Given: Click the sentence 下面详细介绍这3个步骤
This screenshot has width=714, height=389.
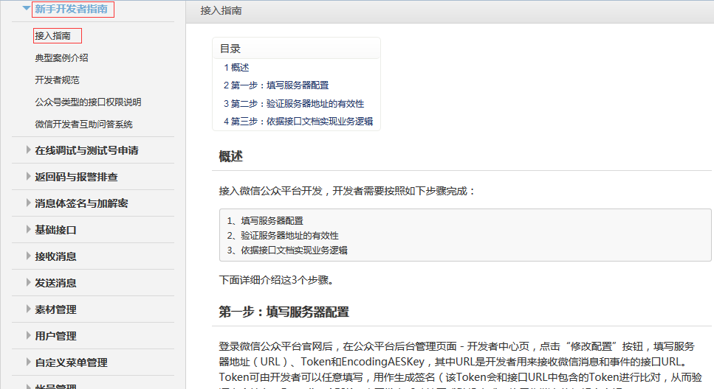Looking at the screenshot, I should point(276,280).
